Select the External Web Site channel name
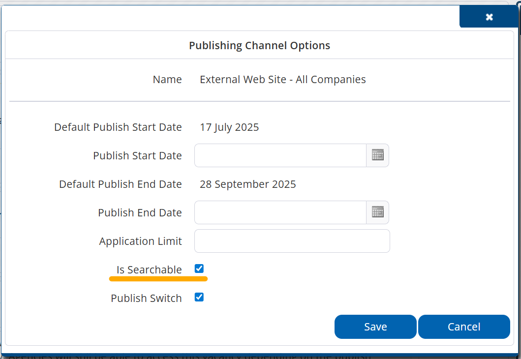The image size is (521, 359). click(x=282, y=79)
